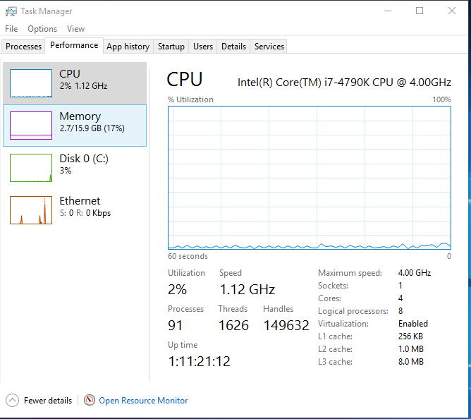
Task: Select the Ethernet mini graph thumbnail
Action: (x=31, y=210)
